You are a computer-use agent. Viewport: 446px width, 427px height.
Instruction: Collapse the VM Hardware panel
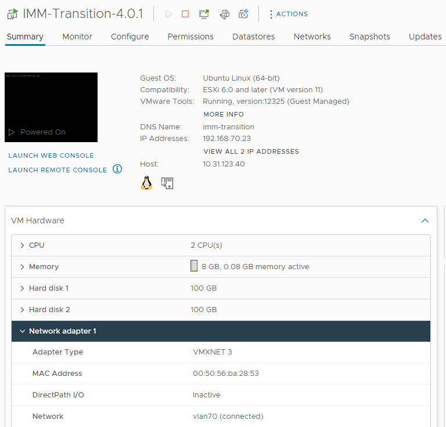coord(425,220)
